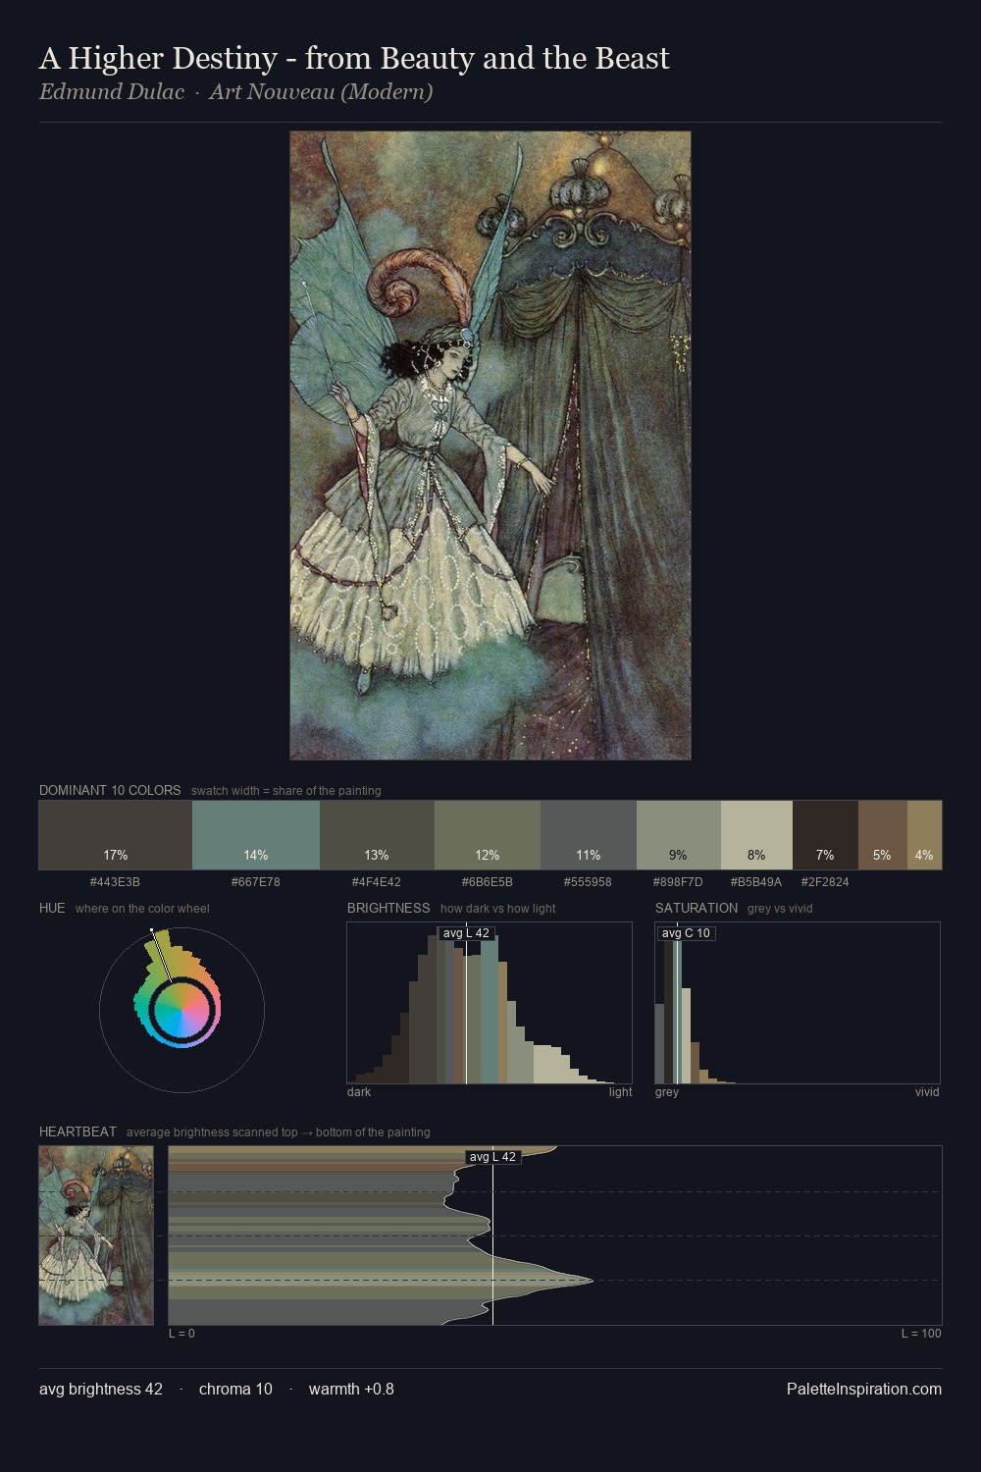Click hex code '#2F2824'
Viewport: 981px width, 1472px height.
[x=825, y=882]
